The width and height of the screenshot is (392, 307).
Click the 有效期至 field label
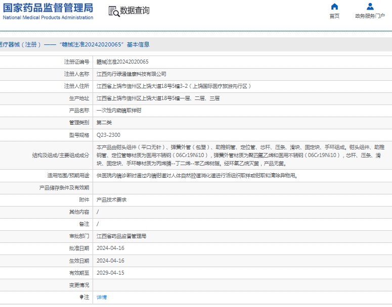click(x=79, y=273)
